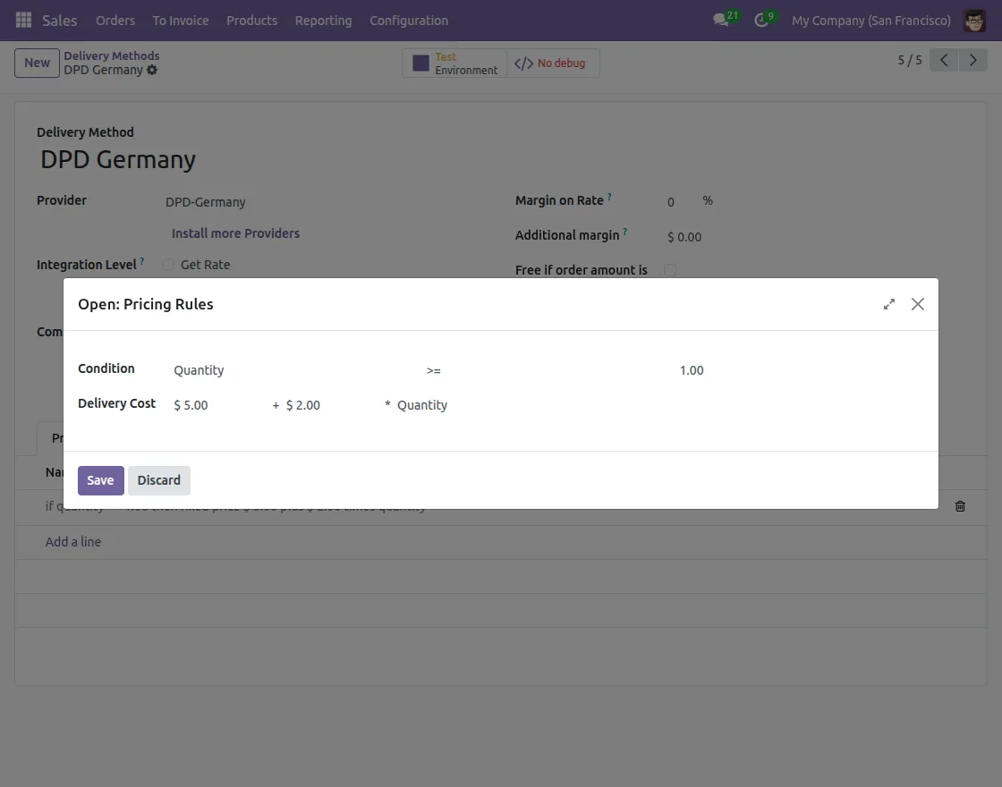Click Add a line in pricing table
The image size is (1002, 787).
click(72, 542)
